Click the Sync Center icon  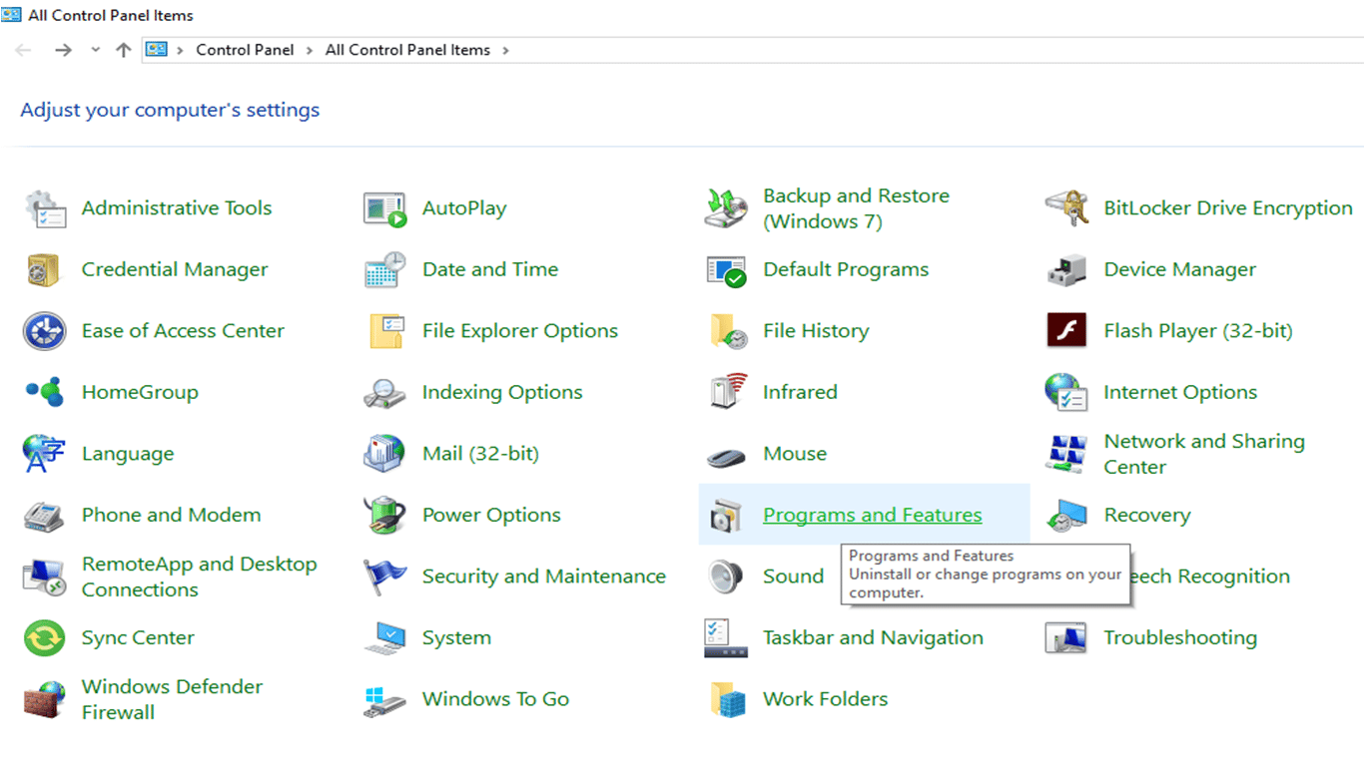click(x=45, y=638)
